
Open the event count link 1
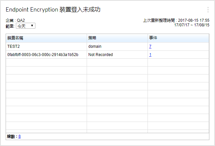point(150,55)
